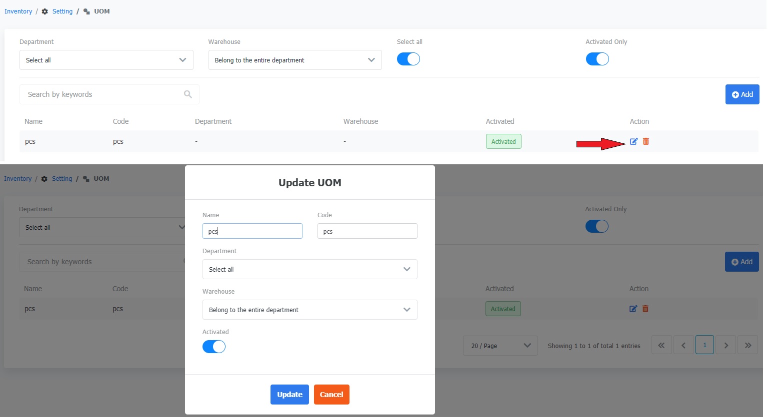Click the Search by keywords field in the top screenshot
The image size is (783, 418).
109,94
